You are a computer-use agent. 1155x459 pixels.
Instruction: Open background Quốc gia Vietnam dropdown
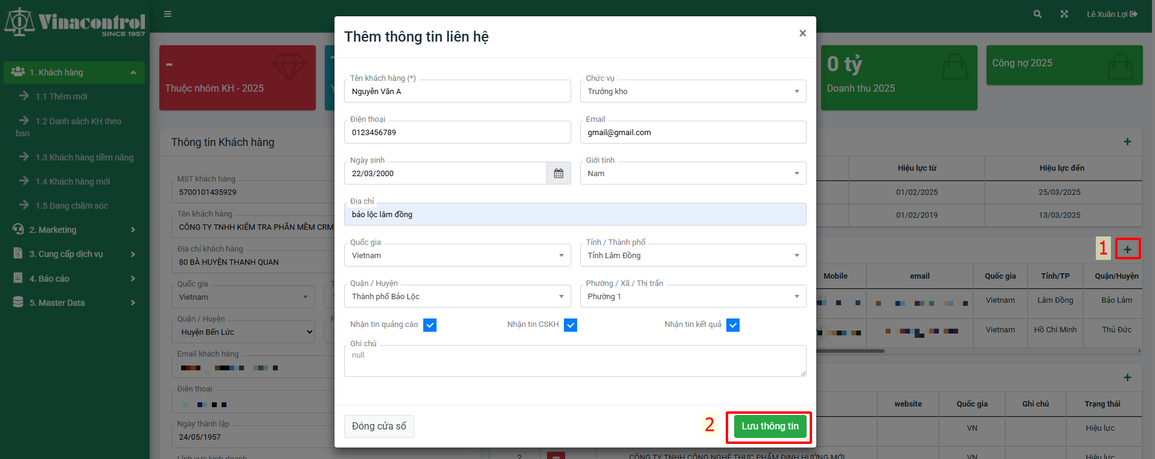coord(243,297)
